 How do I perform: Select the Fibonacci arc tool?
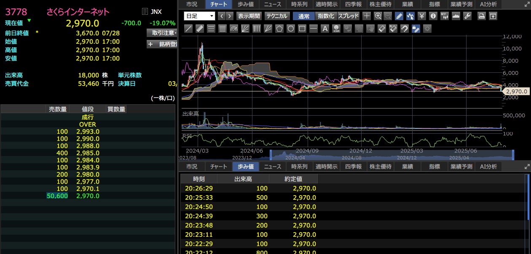click(234, 29)
